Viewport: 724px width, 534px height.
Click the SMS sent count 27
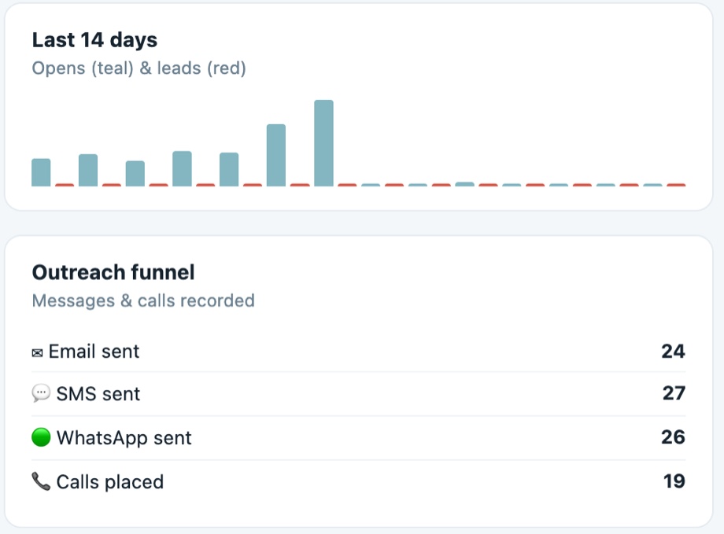tap(674, 393)
